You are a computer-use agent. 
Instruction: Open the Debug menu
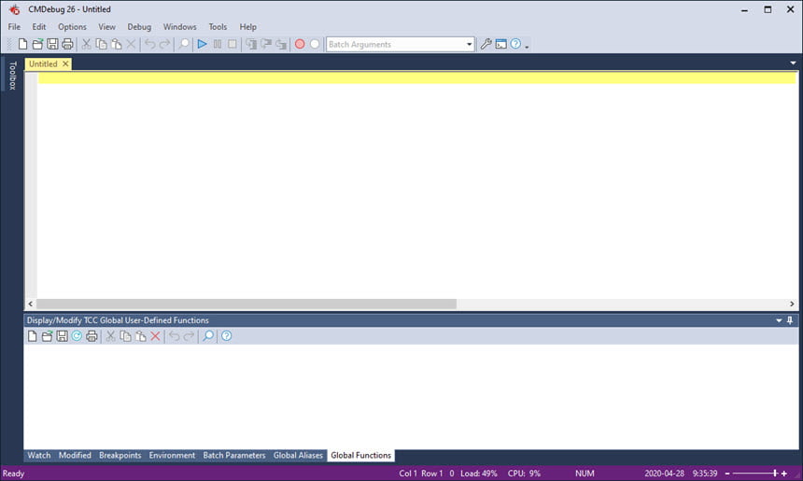point(139,27)
